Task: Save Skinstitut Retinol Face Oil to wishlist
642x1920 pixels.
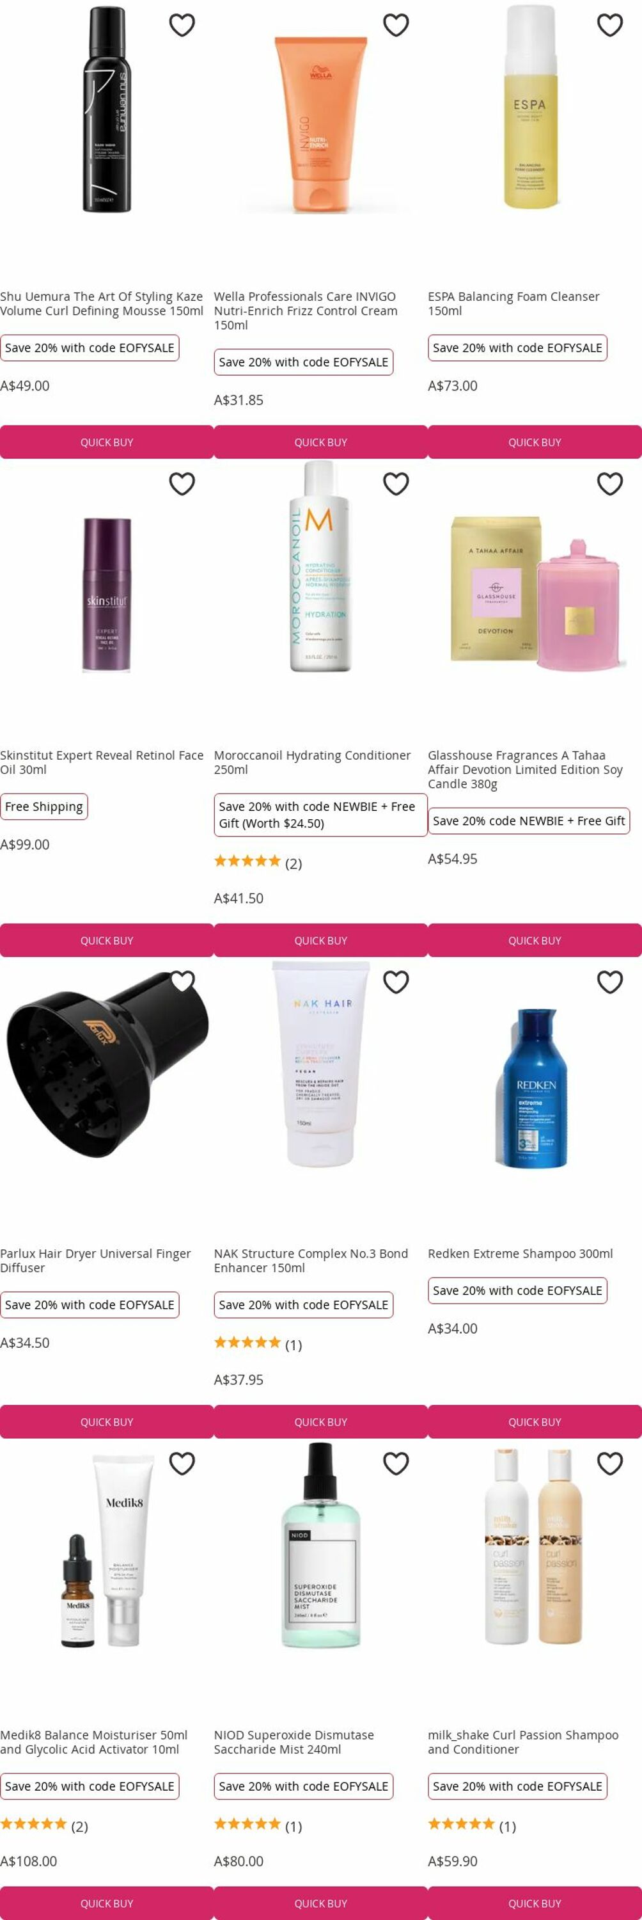Action: click(x=182, y=484)
